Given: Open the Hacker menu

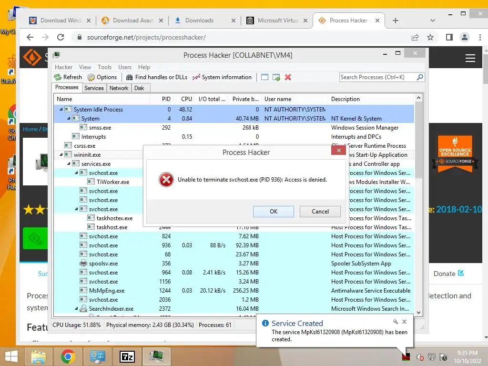Looking at the screenshot, I should 63,67.
